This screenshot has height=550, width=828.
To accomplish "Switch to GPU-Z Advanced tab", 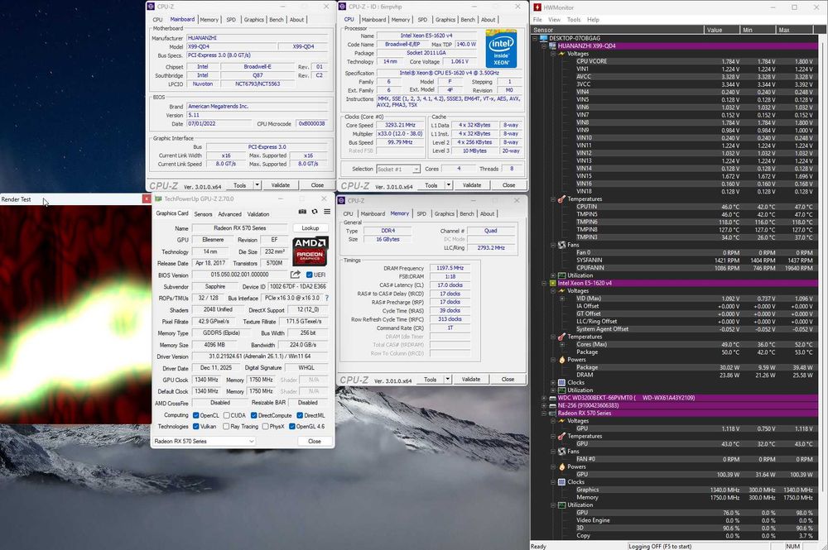I will pos(229,214).
